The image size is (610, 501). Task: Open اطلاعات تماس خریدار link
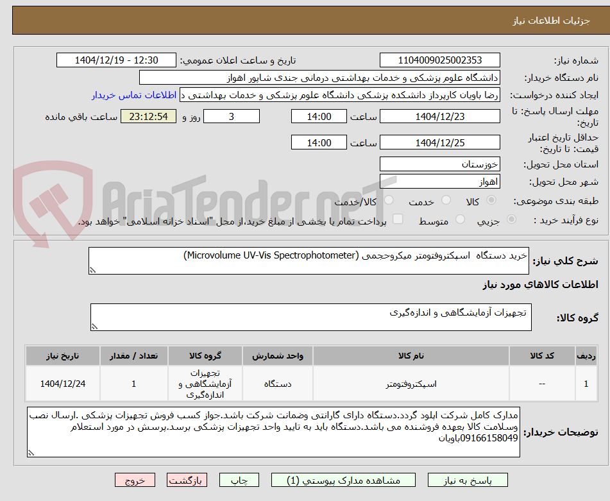pyautogui.click(x=134, y=96)
